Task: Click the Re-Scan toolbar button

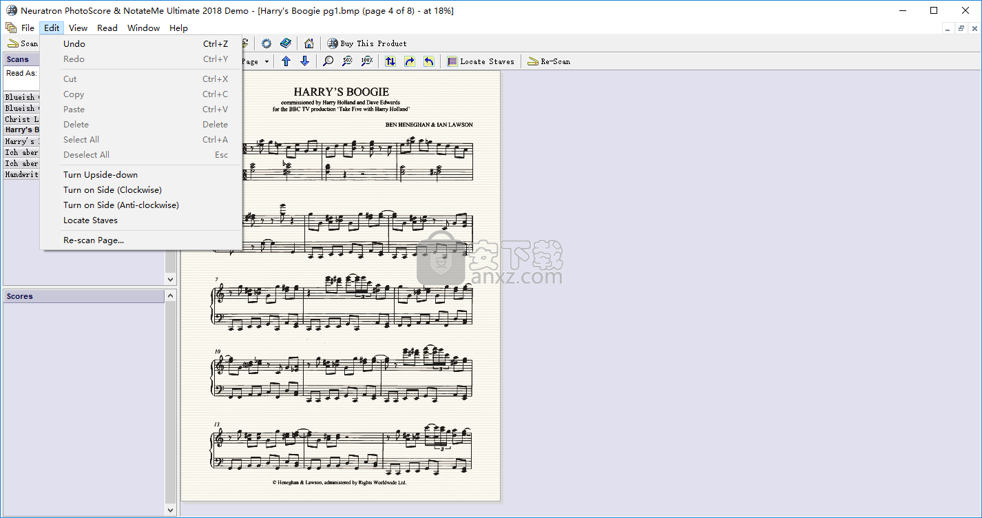Action: pyautogui.click(x=549, y=61)
